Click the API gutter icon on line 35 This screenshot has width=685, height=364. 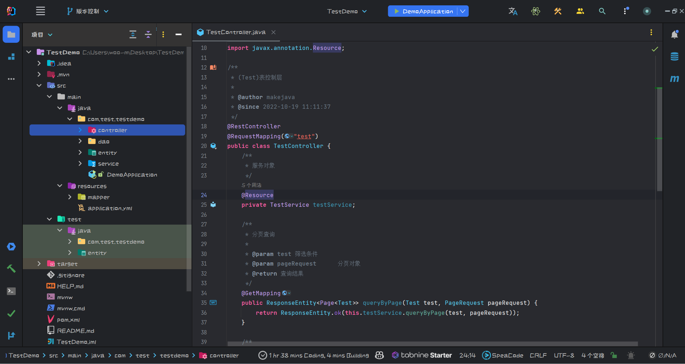213,303
